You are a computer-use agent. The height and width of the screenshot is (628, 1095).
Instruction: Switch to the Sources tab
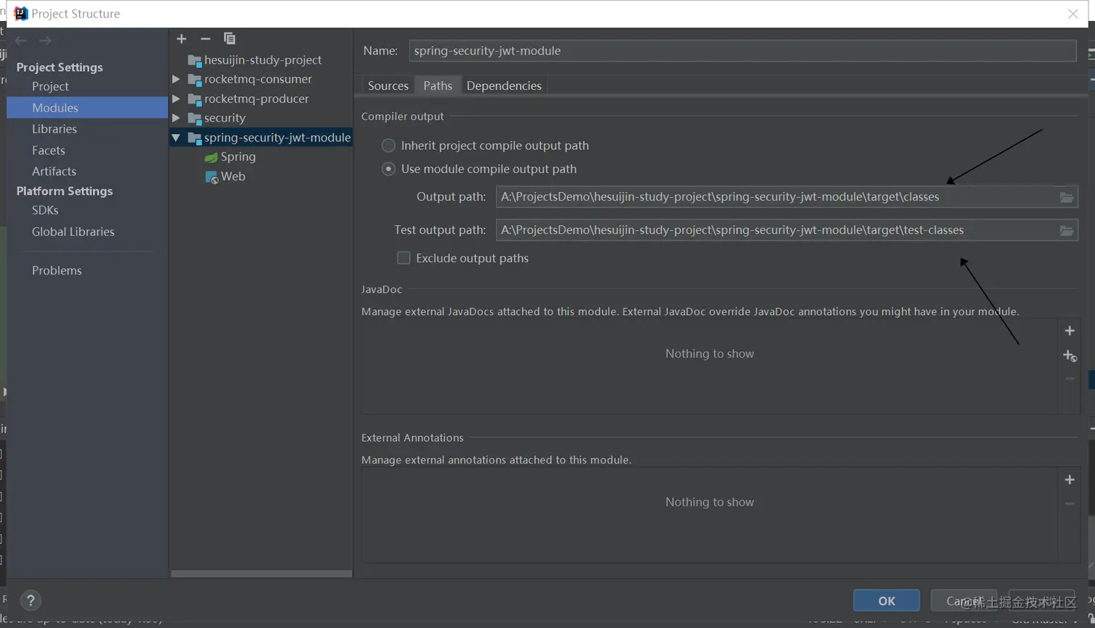coord(388,85)
